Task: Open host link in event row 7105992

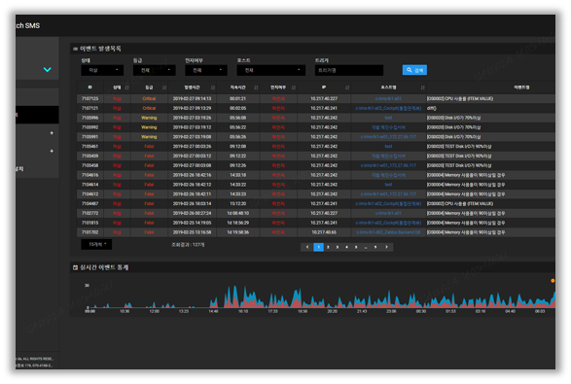Action: pyautogui.click(x=388, y=127)
